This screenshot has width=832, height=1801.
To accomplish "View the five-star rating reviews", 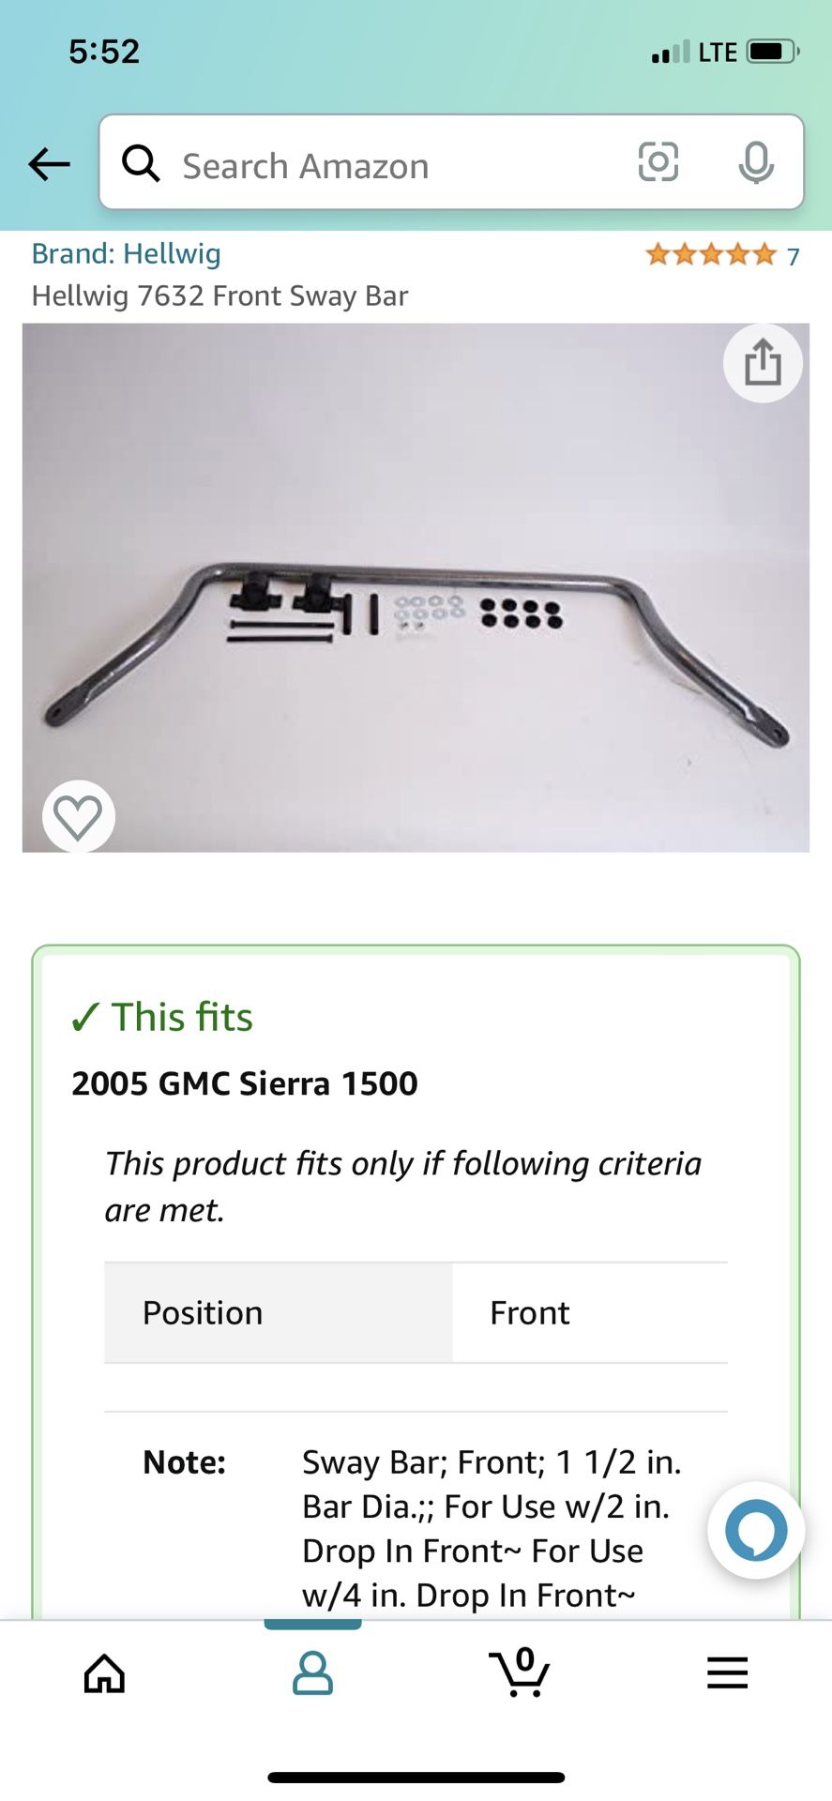I will coord(710,254).
